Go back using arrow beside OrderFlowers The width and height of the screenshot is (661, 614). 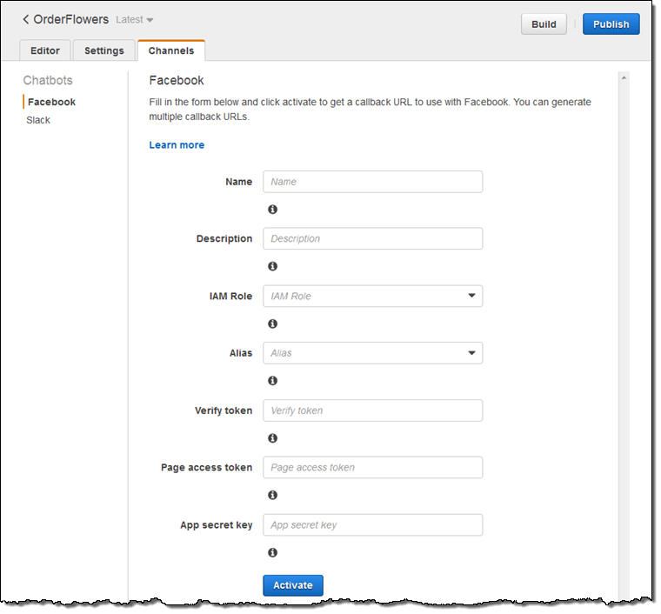pyautogui.click(x=26, y=19)
